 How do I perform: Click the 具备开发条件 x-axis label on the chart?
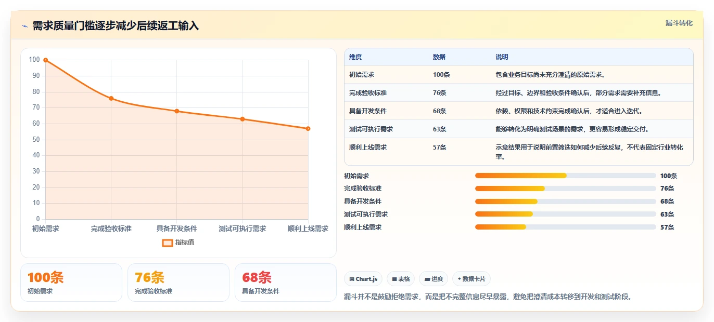[177, 229]
